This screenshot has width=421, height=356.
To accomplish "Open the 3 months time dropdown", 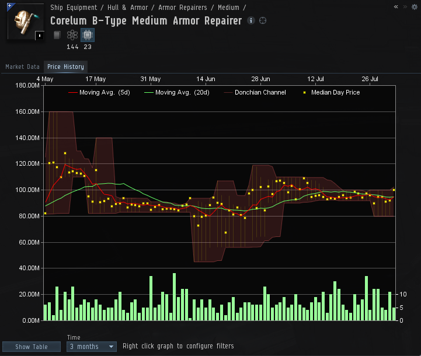I will click(x=92, y=347).
